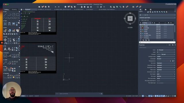Select the Multiline Text tool

point(5,49)
